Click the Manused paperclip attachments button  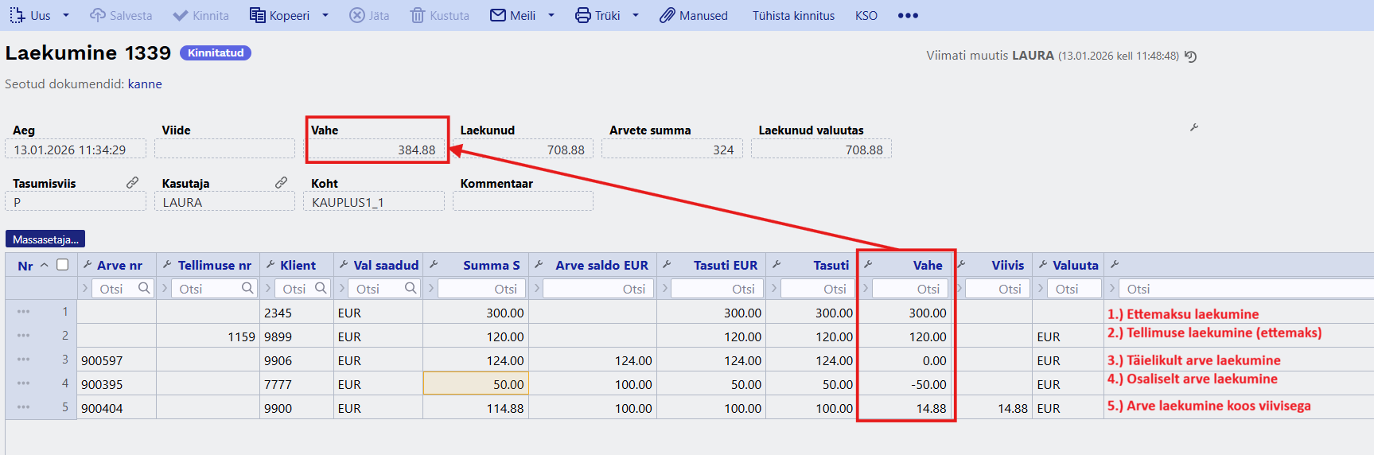[x=694, y=16]
